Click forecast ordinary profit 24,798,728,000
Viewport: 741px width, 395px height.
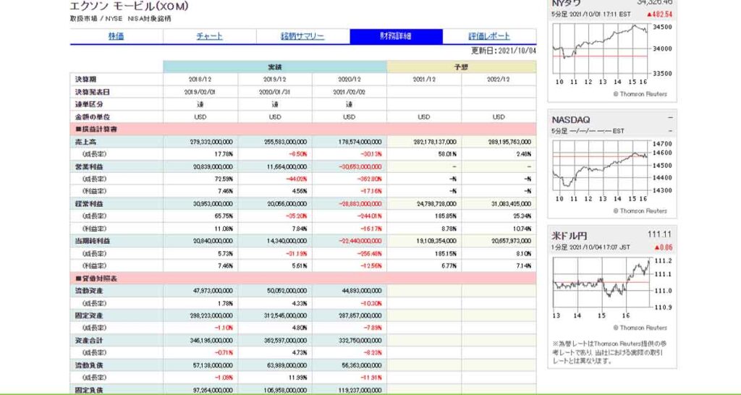[436, 204]
